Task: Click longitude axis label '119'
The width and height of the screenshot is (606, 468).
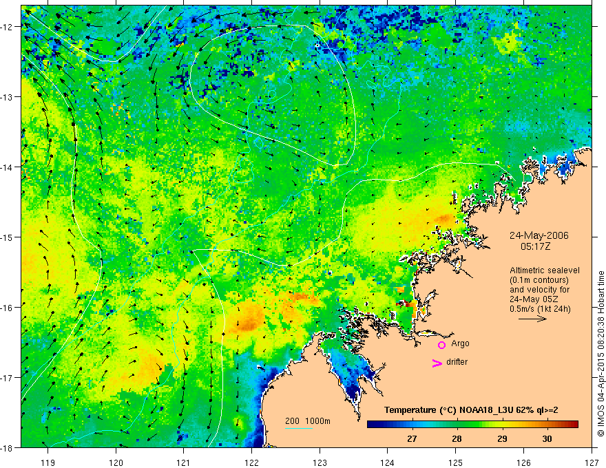Action: (48, 462)
